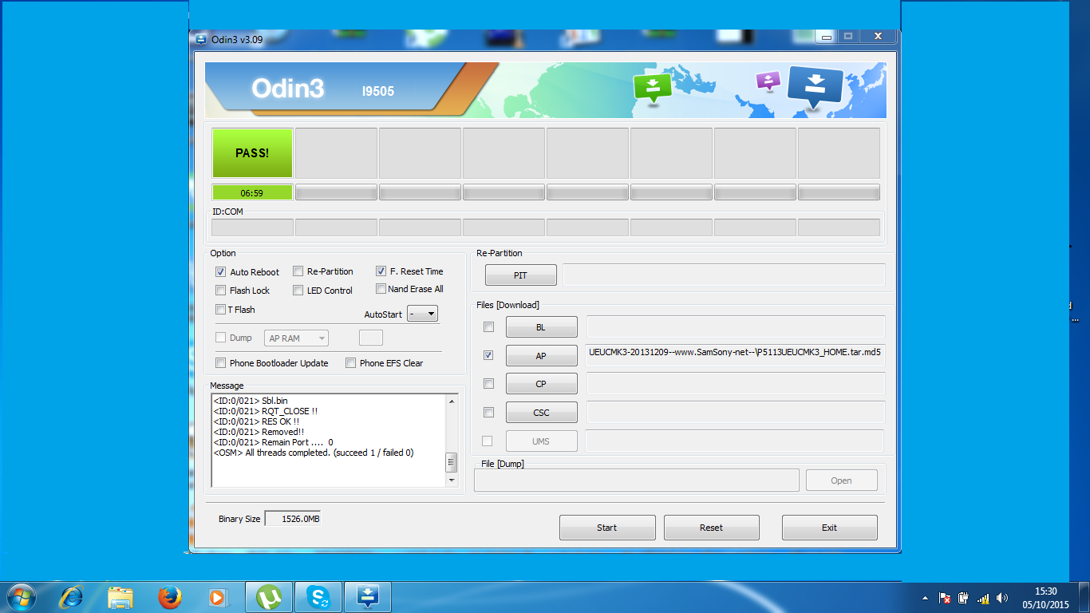This screenshot has height=613, width=1090.
Task: Open the volume speaker tray icon
Action: pyautogui.click(x=1002, y=598)
